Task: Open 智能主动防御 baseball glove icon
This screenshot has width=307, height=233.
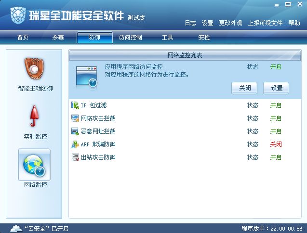Action: [x=34, y=68]
